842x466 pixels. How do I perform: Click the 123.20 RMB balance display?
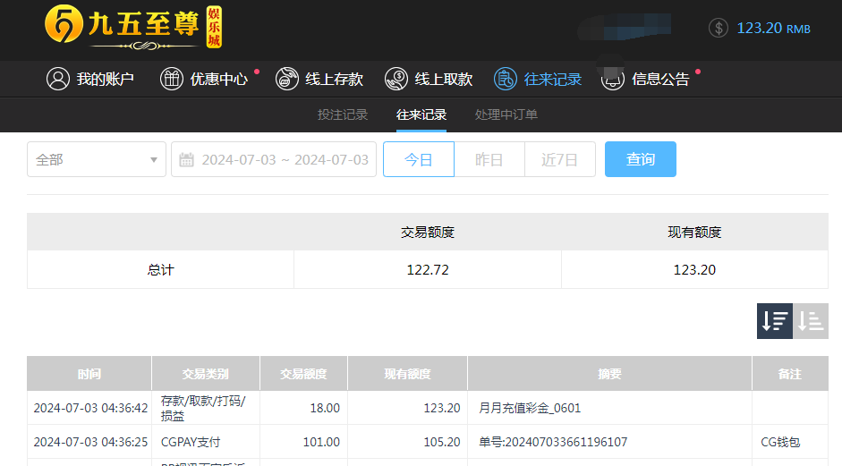[772, 28]
